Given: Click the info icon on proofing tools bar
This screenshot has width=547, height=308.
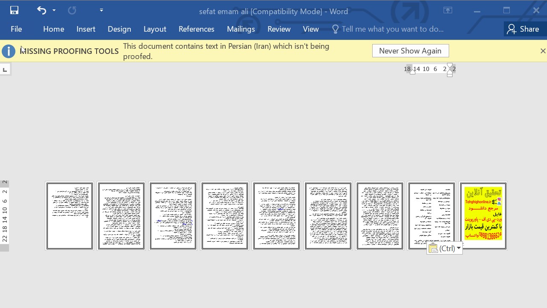Looking at the screenshot, I should [8, 51].
